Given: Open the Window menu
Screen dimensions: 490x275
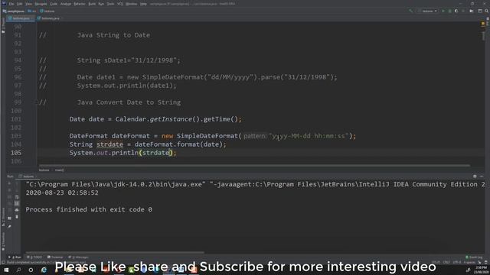Looking at the screenshot, I should [x=131, y=4].
